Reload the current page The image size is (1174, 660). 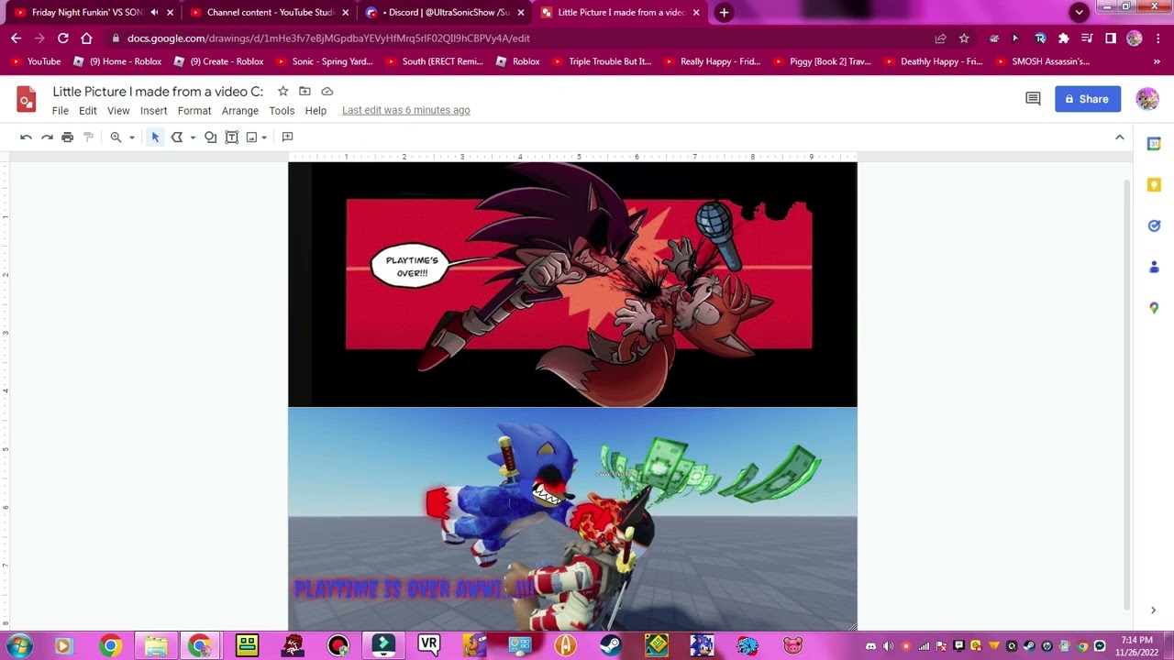(x=62, y=38)
